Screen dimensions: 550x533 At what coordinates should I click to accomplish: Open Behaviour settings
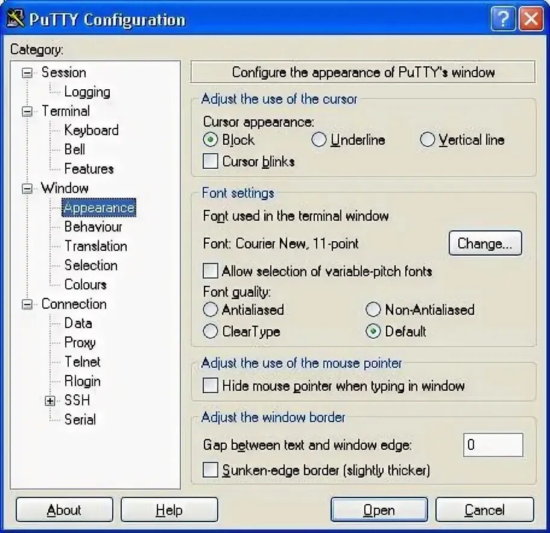(x=93, y=227)
